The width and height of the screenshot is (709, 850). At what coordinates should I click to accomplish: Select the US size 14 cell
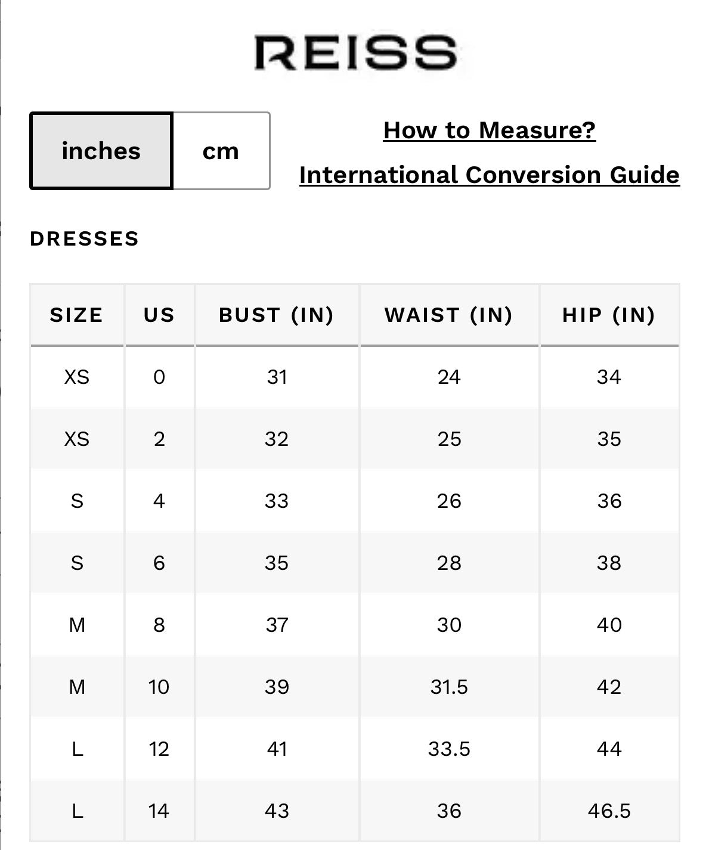click(x=159, y=811)
